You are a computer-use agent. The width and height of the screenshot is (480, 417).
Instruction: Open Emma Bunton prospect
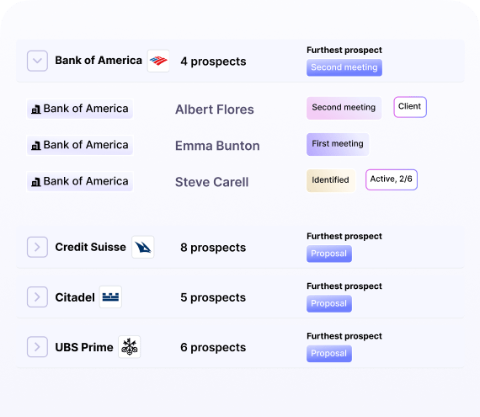[x=217, y=146]
